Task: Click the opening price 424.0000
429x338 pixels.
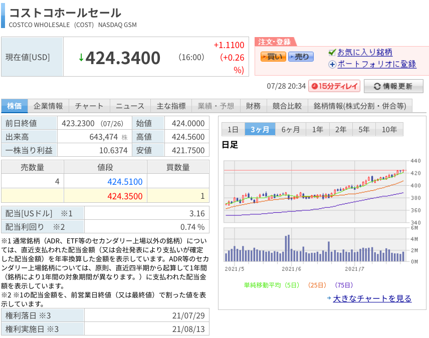Action: click(x=188, y=123)
